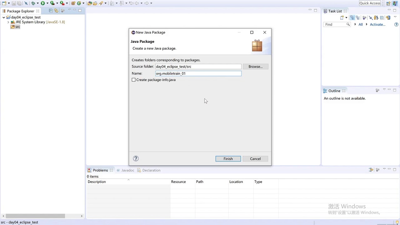The height and width of the screenshot is (225, 400).
Task: Click the New Java Package toolbar icon
Action: [x=73, y=3]
